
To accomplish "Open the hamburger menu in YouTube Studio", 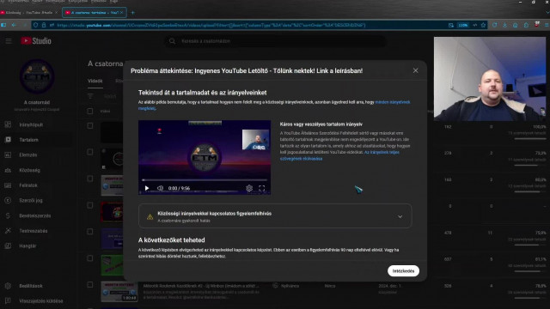I will point(9,41).
